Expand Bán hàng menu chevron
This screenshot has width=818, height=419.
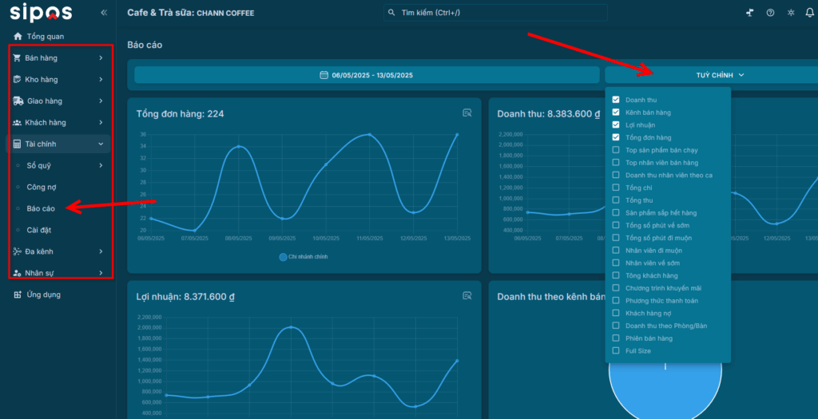point(101,57)
